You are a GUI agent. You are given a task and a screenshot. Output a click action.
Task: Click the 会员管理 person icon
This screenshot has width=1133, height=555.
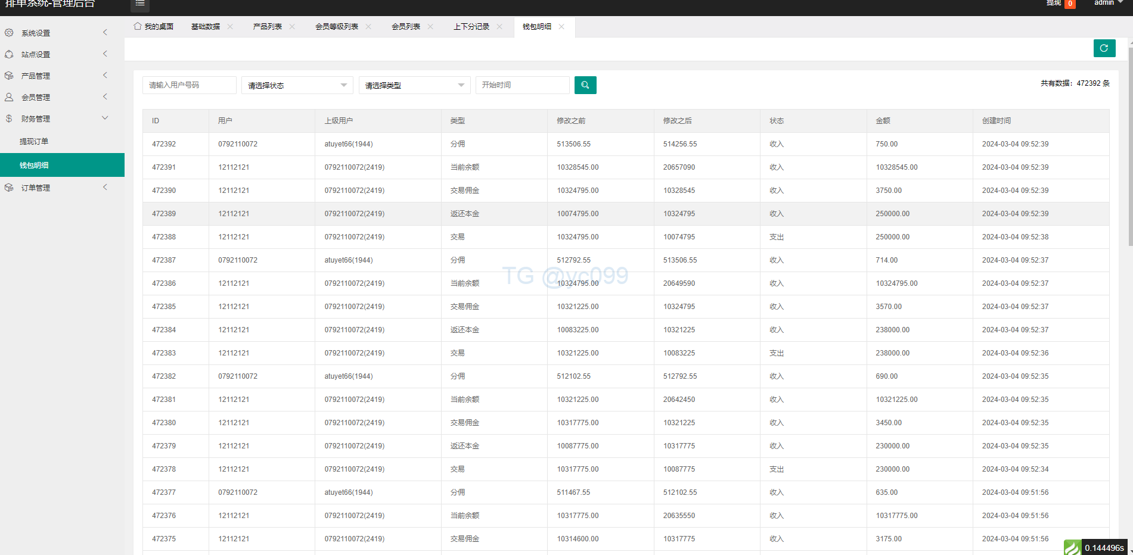pyautogui.click(x=9, y=97)
